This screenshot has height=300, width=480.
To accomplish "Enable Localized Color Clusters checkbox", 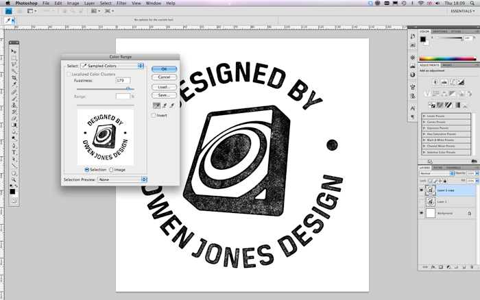I will coord(69,74).
